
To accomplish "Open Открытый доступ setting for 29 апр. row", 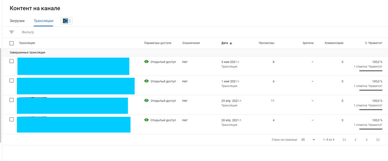I will (163, 101).
